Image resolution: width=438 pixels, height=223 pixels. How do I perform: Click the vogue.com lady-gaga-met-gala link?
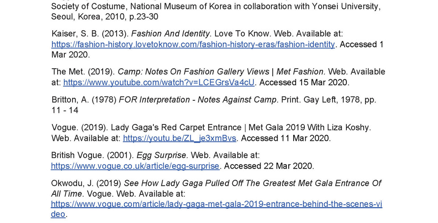216,204
